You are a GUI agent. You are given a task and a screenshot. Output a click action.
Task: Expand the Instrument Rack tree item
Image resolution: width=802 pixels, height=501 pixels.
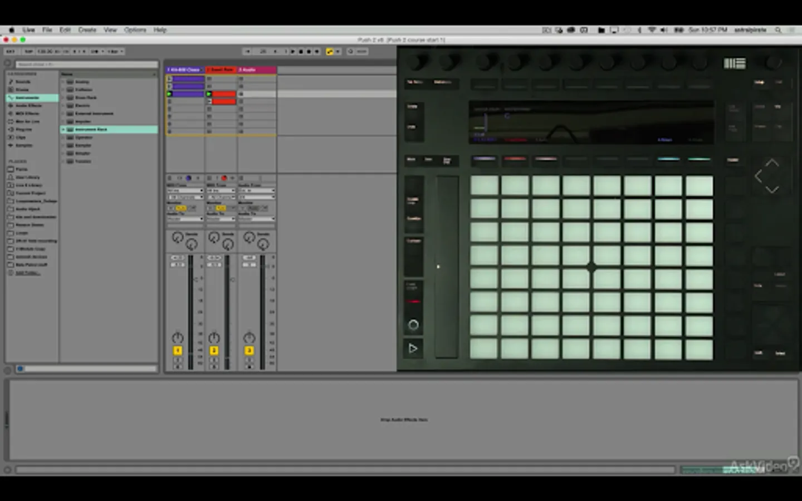(63, 129)
